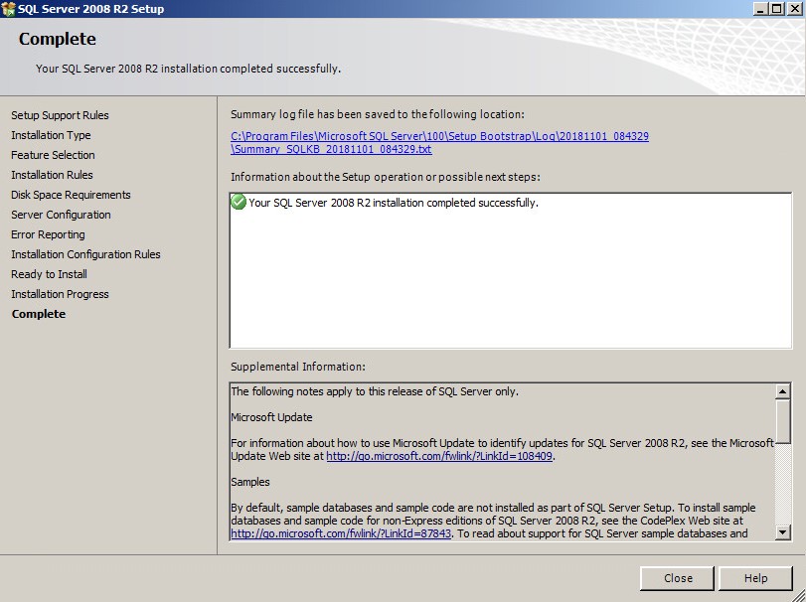806x602 pixels.
Task: Click the Close button
Action: click(x=677, y=578)
